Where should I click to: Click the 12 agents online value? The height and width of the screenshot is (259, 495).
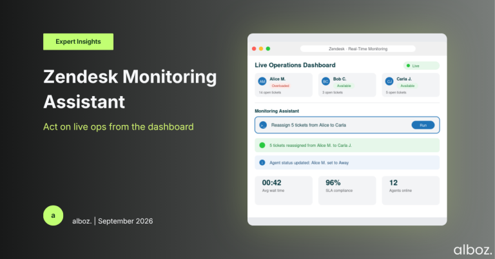[x=393, y=183]
